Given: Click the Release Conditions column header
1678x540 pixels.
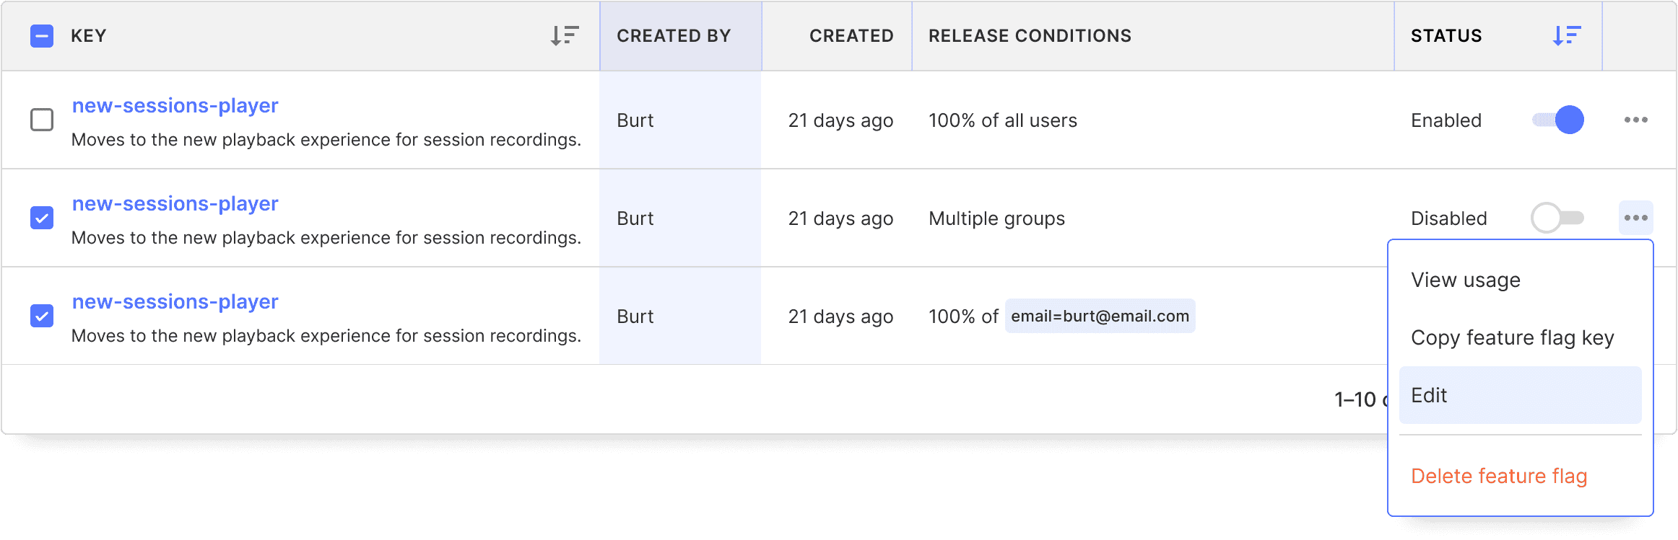Looking at the screenshot, I should (x=1030, y=36).
